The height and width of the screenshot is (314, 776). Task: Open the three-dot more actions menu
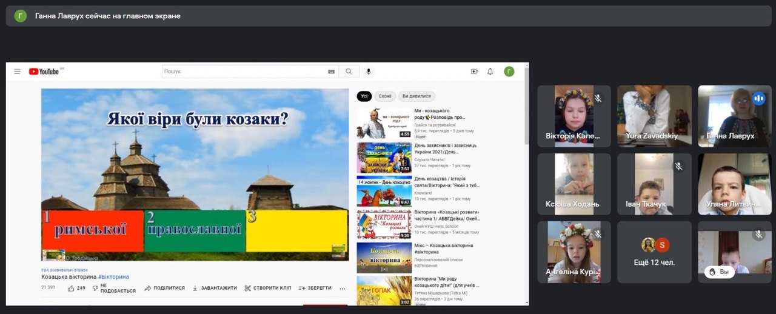342,289
